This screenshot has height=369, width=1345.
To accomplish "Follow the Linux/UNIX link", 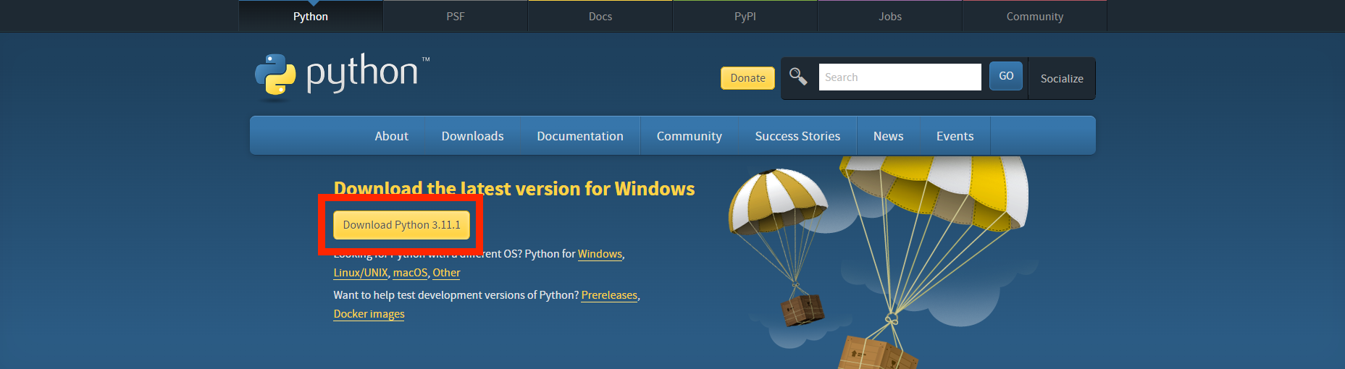I will pyautogui.click(x=361, y=273).
